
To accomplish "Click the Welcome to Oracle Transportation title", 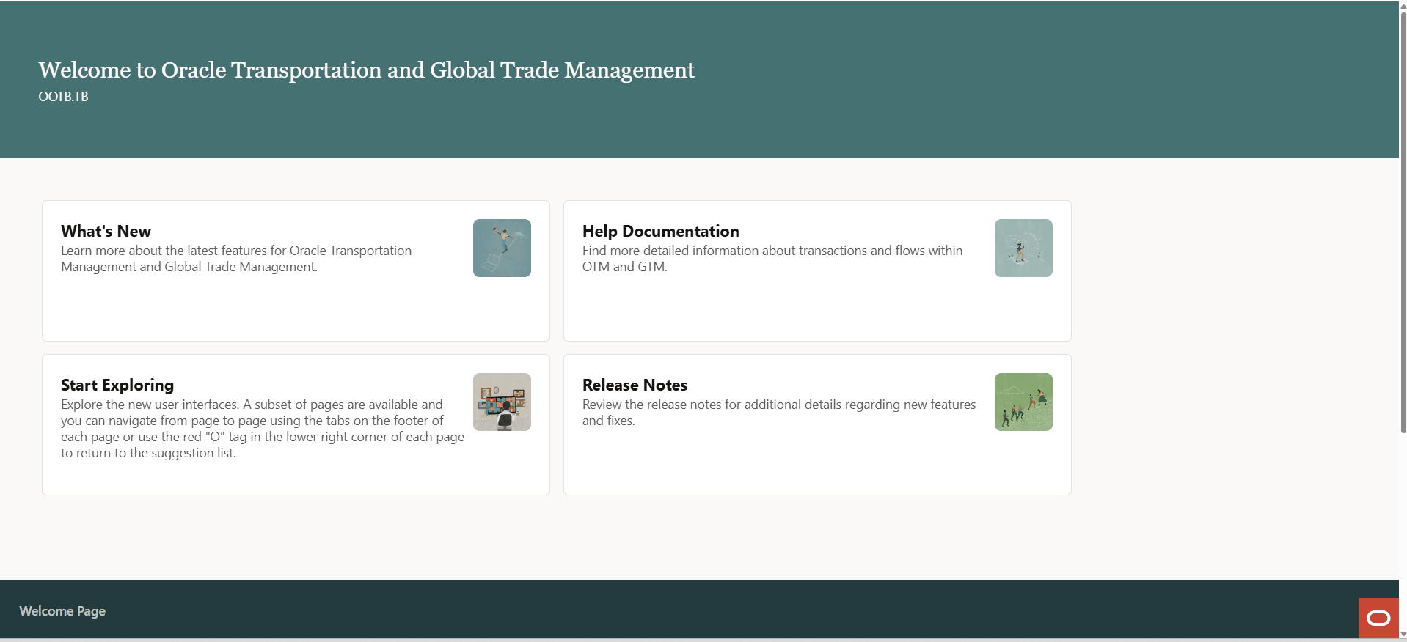I will (366, 70).
